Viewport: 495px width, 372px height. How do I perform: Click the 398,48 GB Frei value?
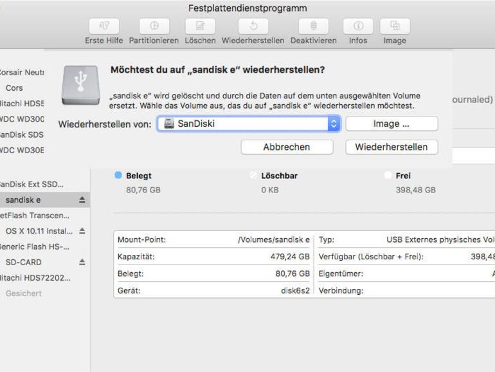(416, 190)
